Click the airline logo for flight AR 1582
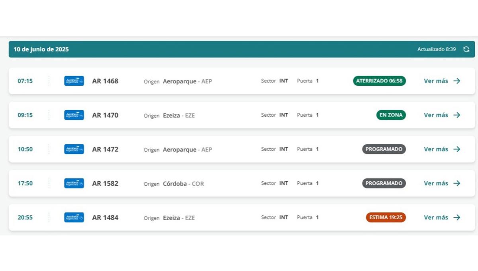 74,183
